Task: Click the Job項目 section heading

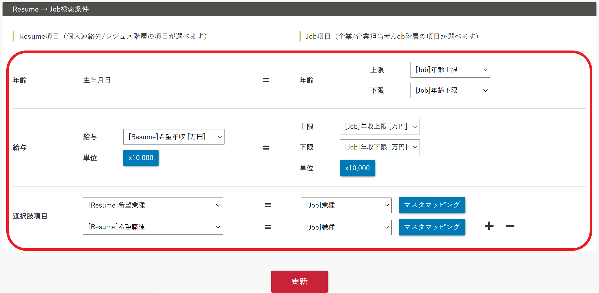Action: click(392, 36)
